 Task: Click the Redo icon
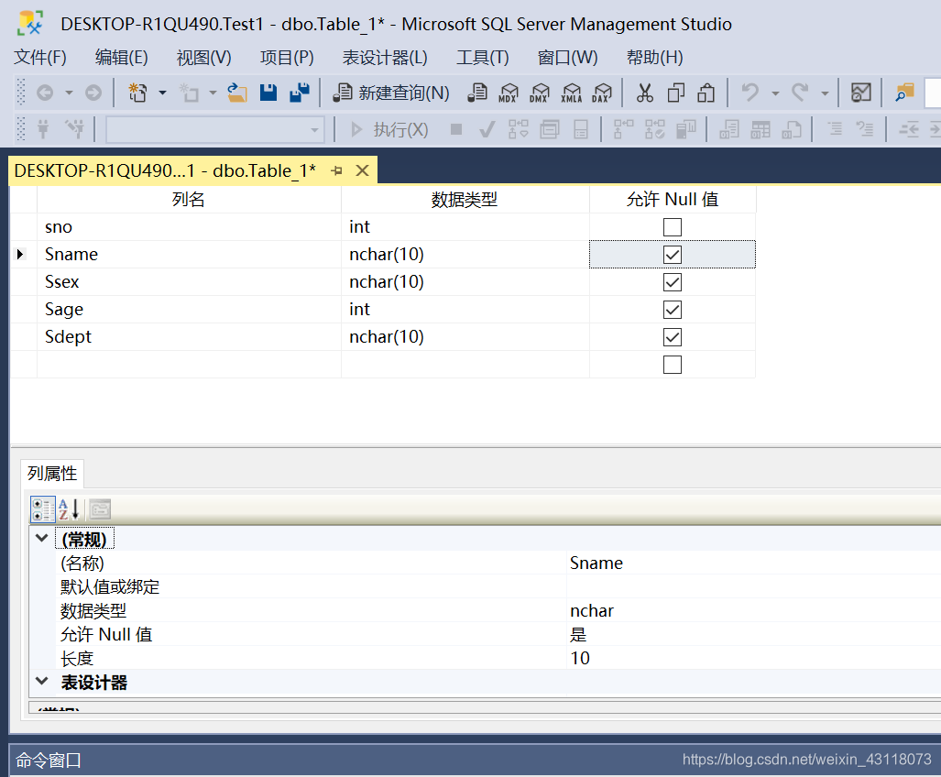(x=800, y=93)
